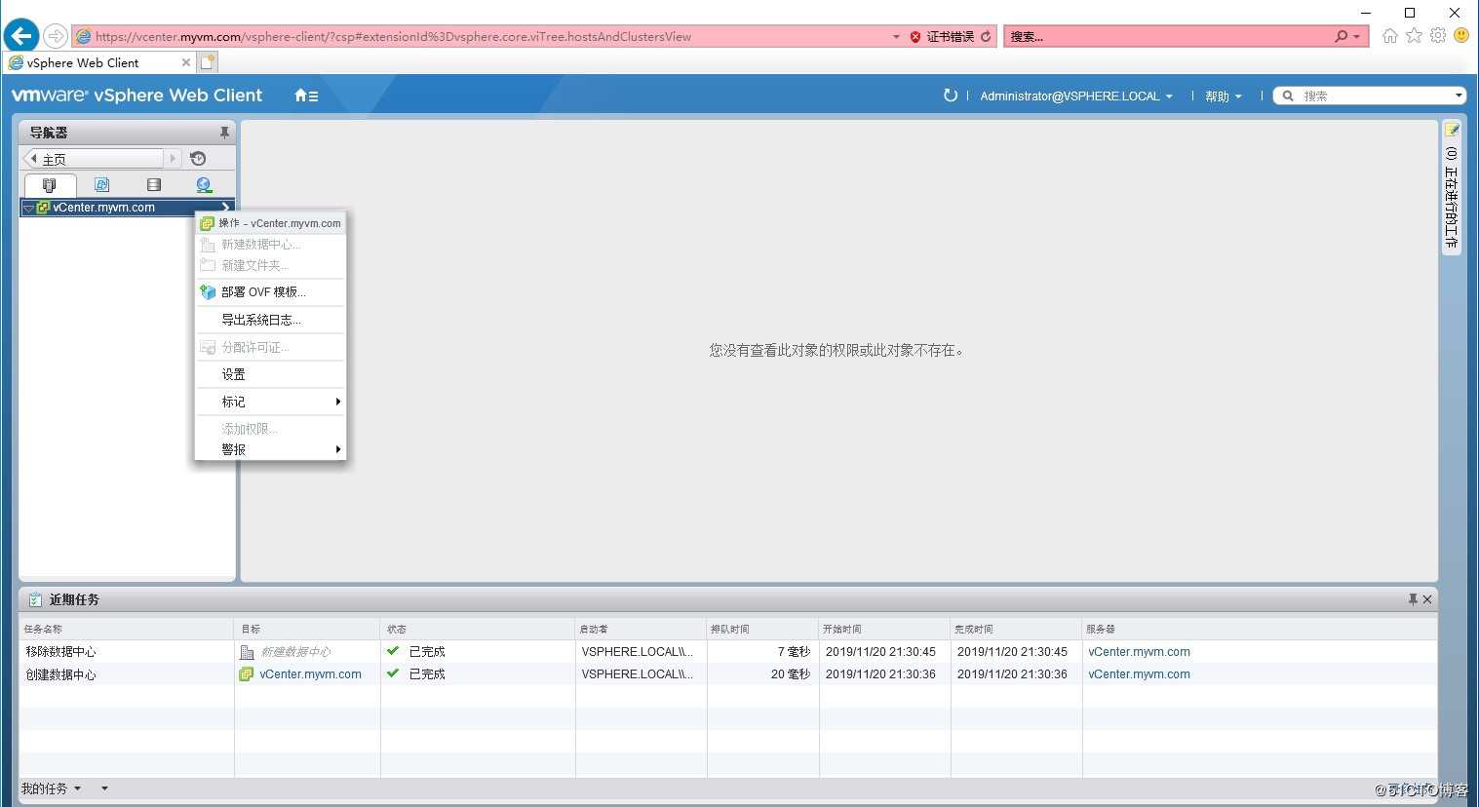The height and width of the screenshot is (807, 1479).
Task: Open 警报 submenu in context menu
Action: (271, 449)
